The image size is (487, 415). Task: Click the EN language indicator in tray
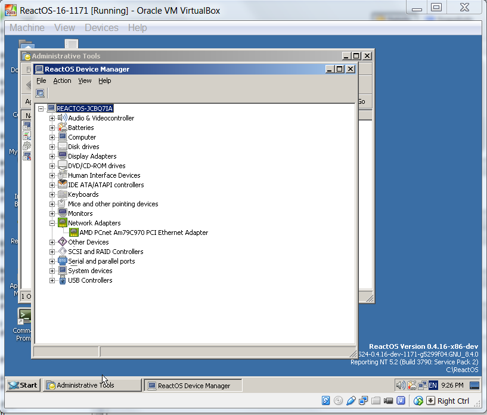click(x=433, y=386)
